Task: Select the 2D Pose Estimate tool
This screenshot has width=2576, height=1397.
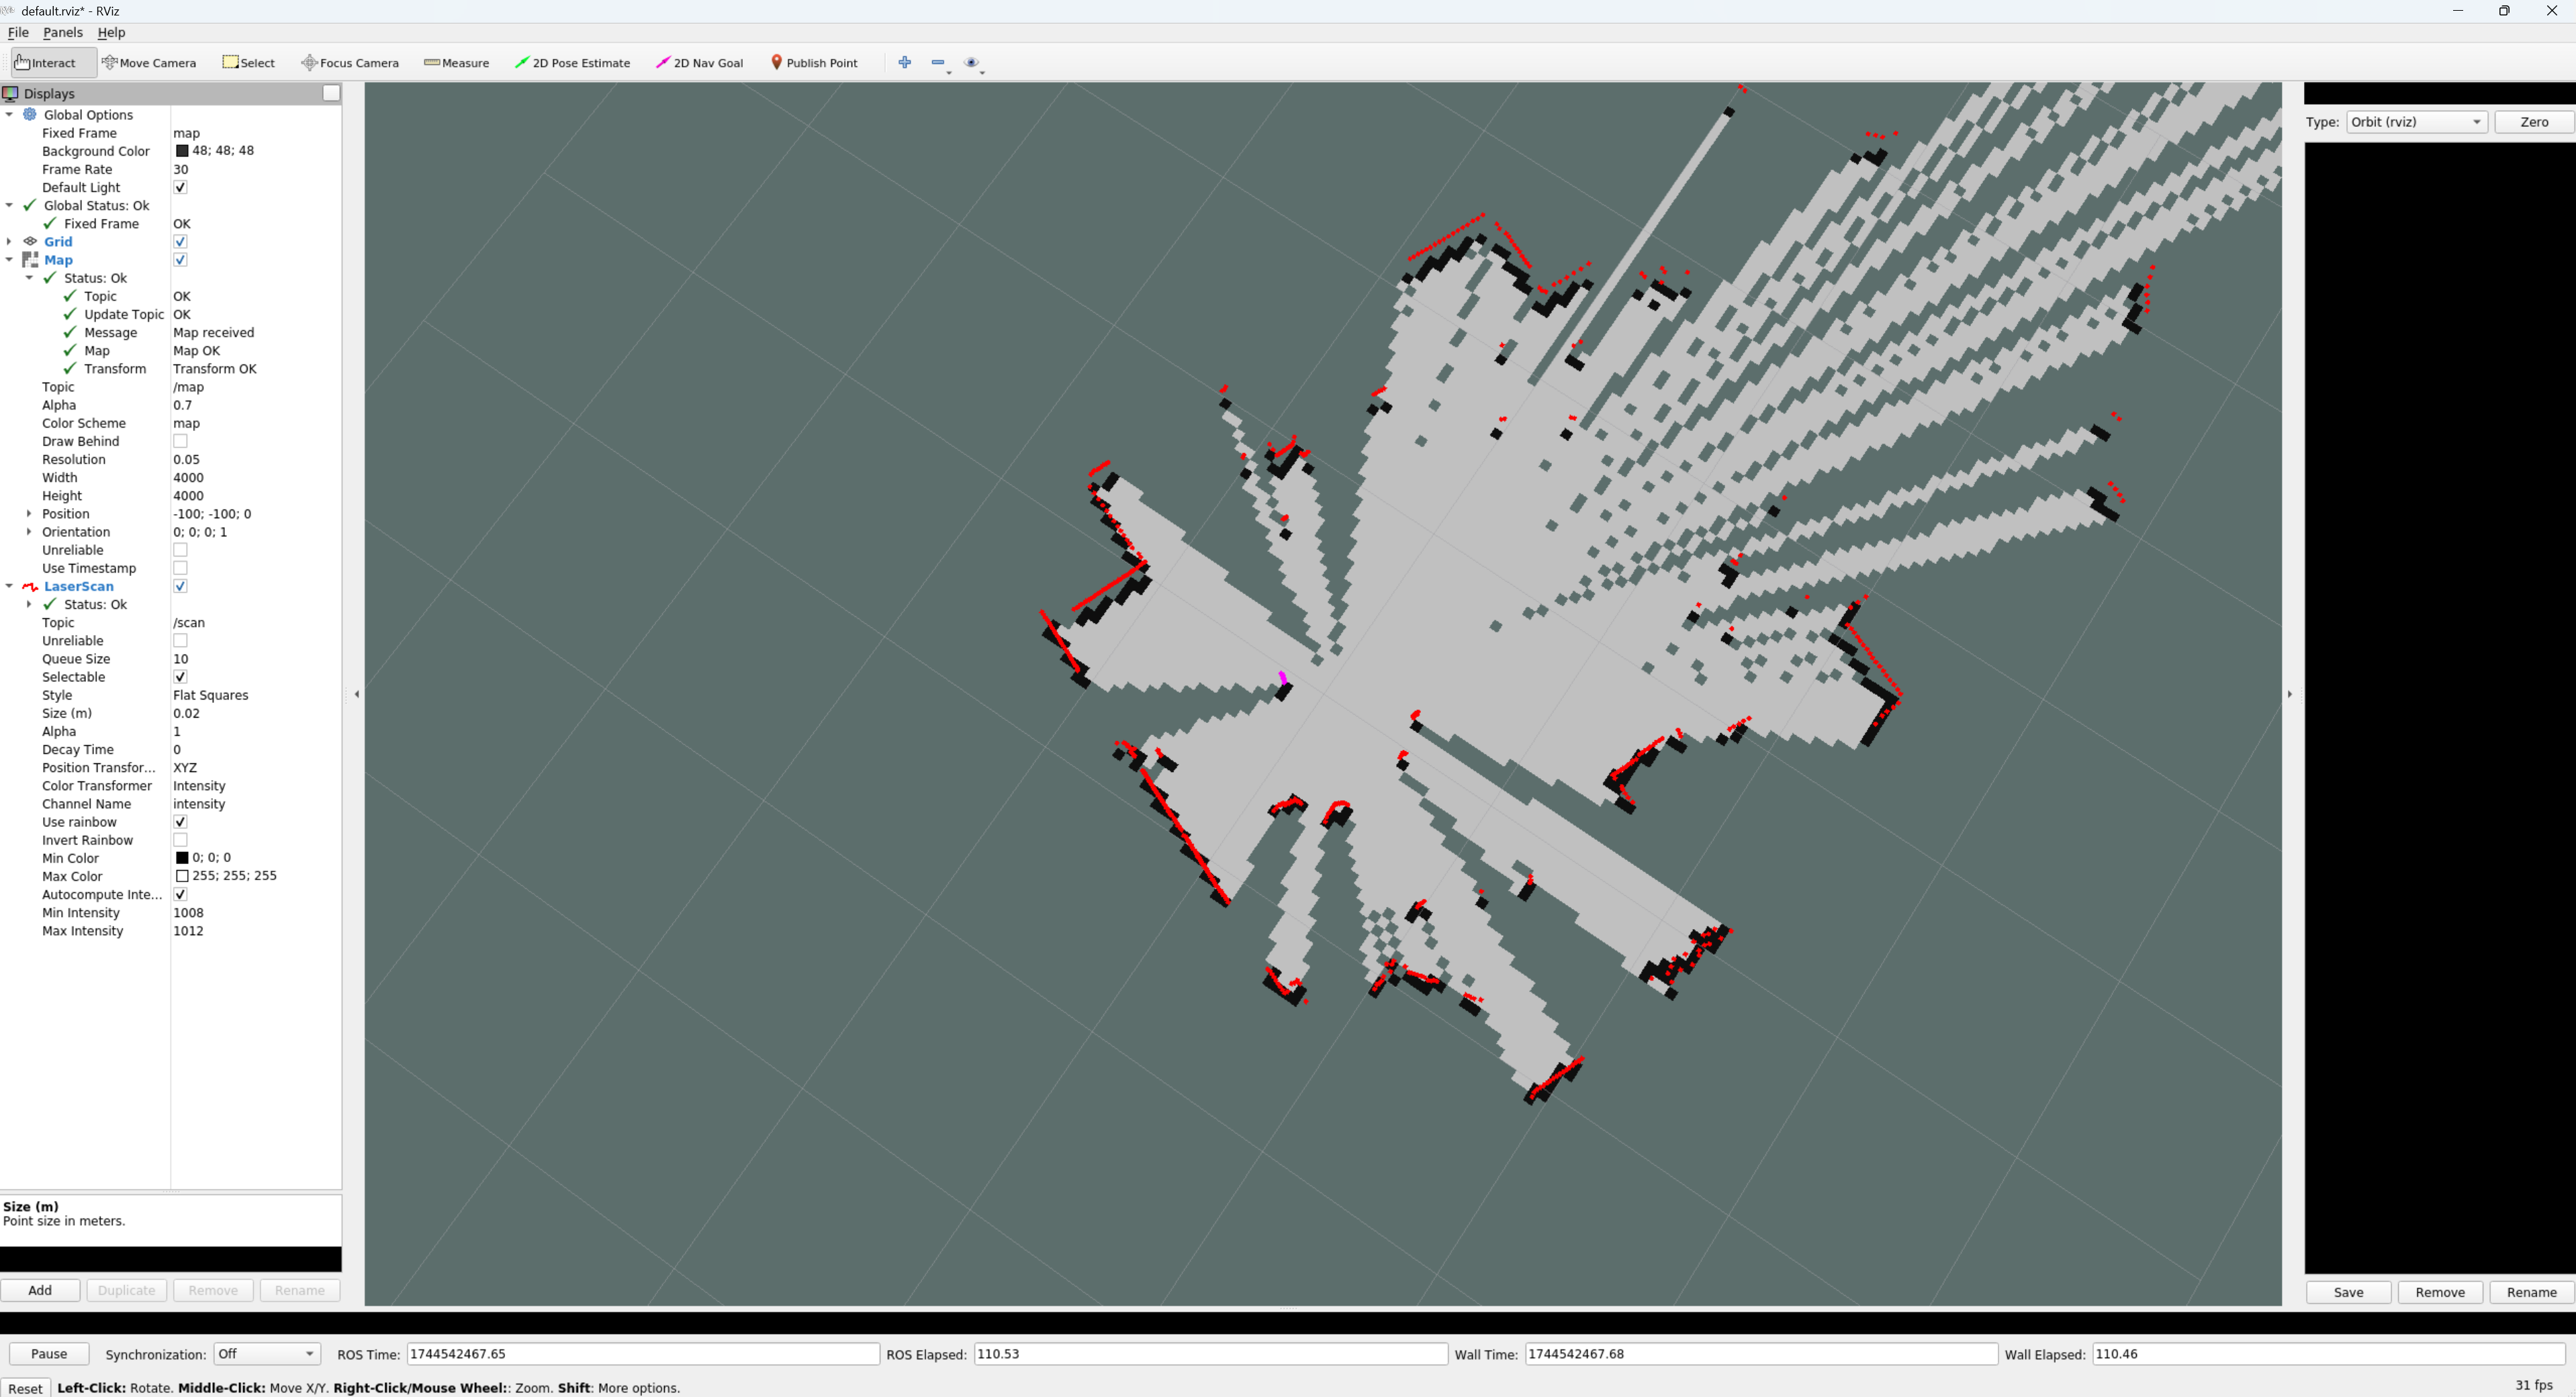Action: tap(572, 62)
